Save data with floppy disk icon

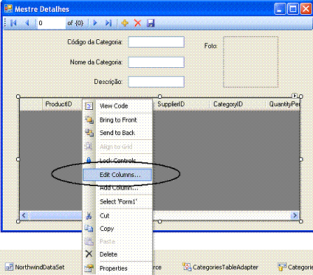point(150,23)
